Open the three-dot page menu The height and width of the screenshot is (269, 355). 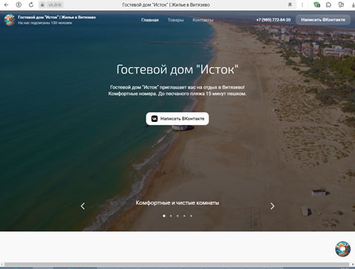click(x=302, y=4)
